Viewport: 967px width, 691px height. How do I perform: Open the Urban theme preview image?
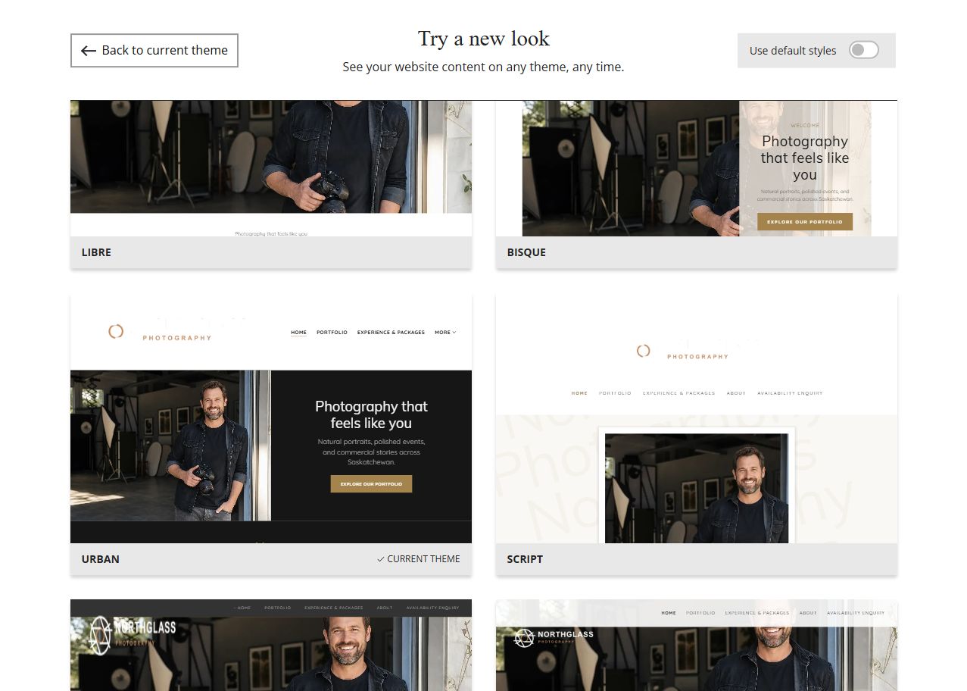(x=271, y=418)
